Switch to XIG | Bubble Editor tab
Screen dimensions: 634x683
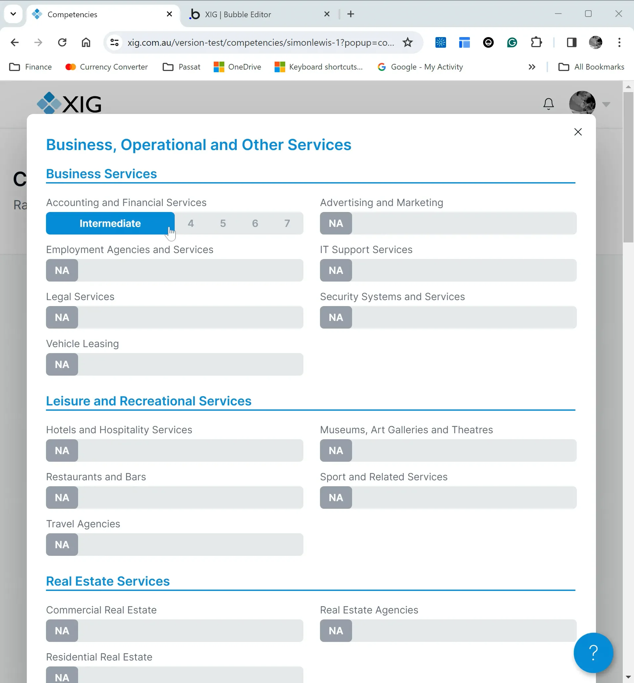pos(259,15)
